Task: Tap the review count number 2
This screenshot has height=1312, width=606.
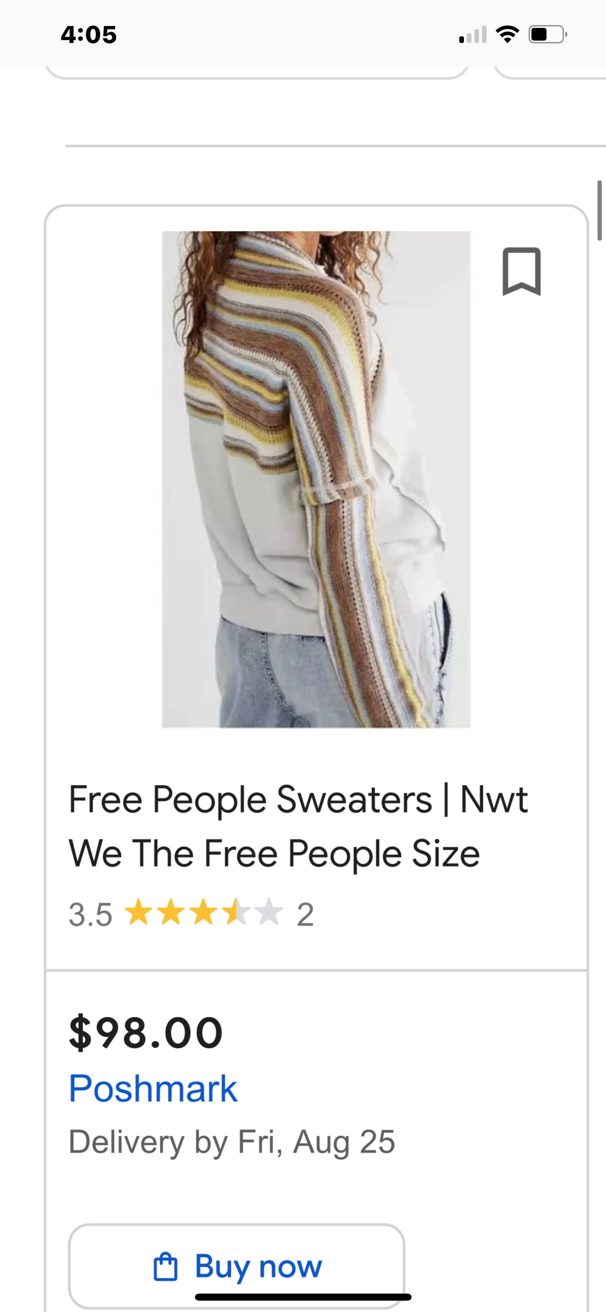Action: coord(305,914)
